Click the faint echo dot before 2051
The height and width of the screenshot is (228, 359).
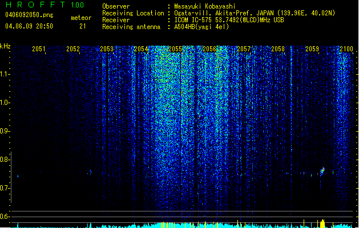pyautogui.click(x=18, y=176)
